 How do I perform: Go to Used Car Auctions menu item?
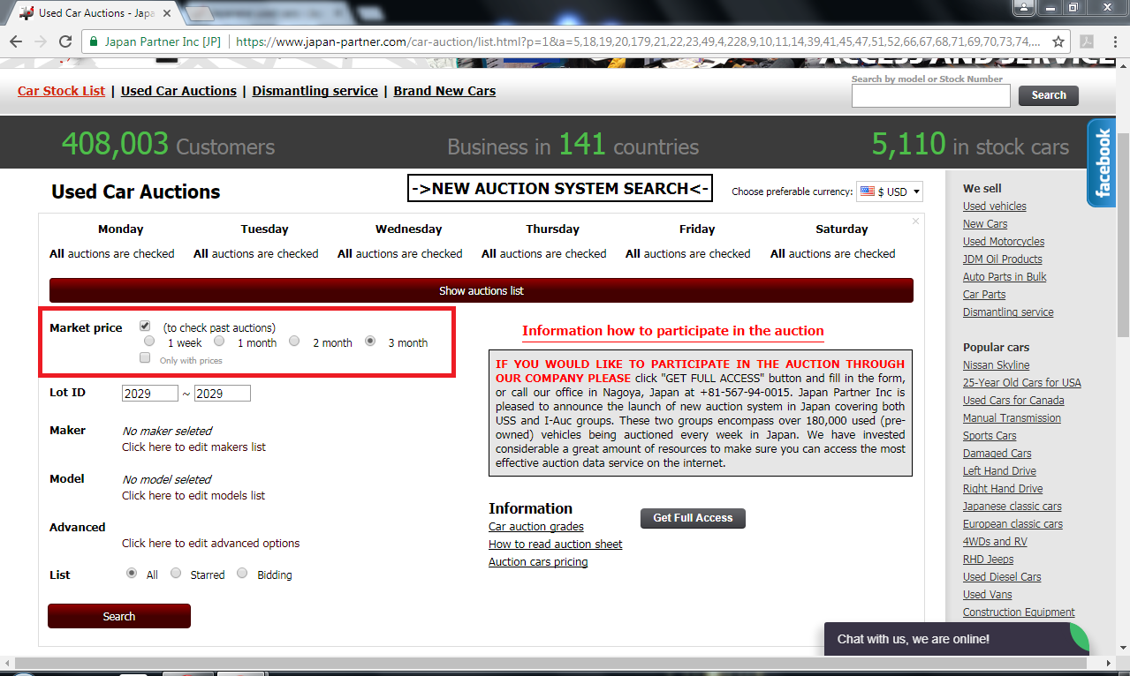(x=178, y=91)
